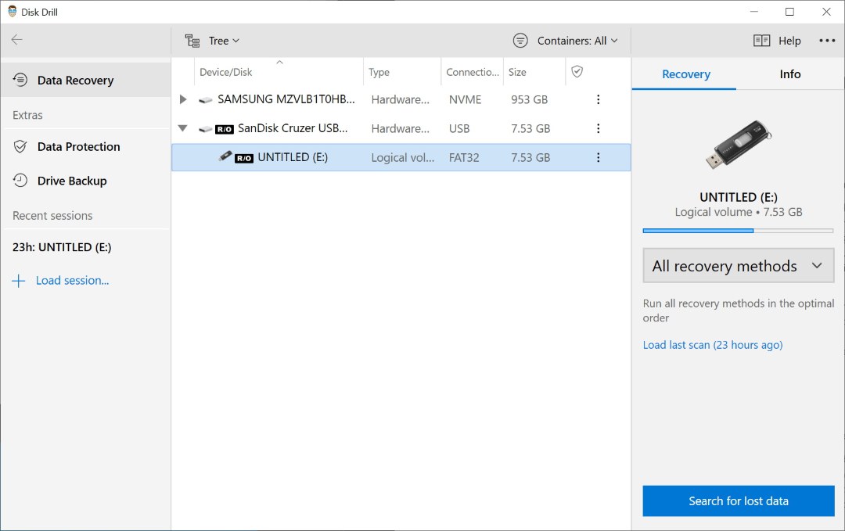Click USB connection cell of SanDisk

(459, 129)
